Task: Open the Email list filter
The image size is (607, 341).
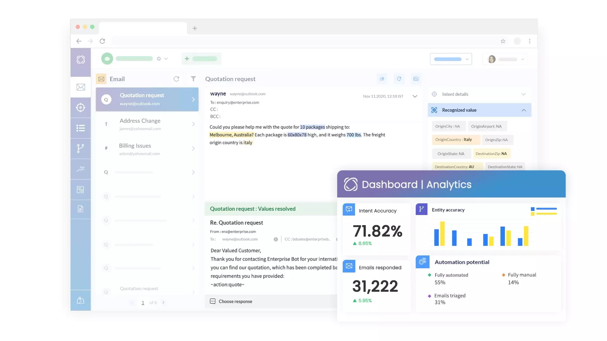Action: click(x=193, y=79)
